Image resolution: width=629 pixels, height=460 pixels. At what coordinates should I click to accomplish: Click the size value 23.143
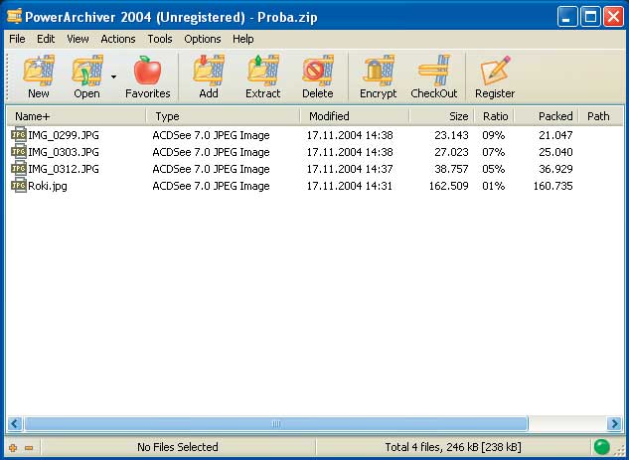451,135
